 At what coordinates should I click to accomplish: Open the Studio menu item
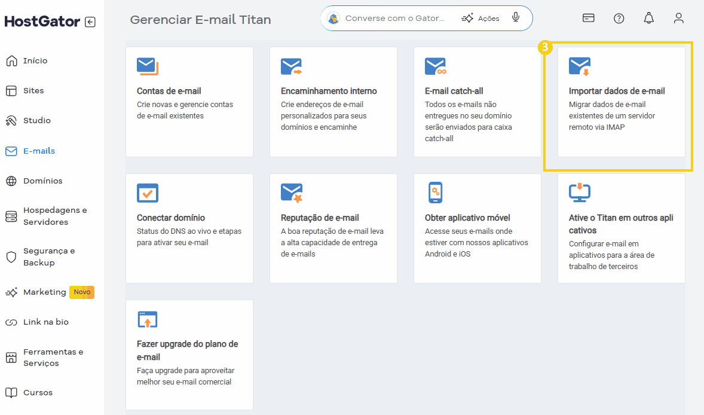coord(37,120)
